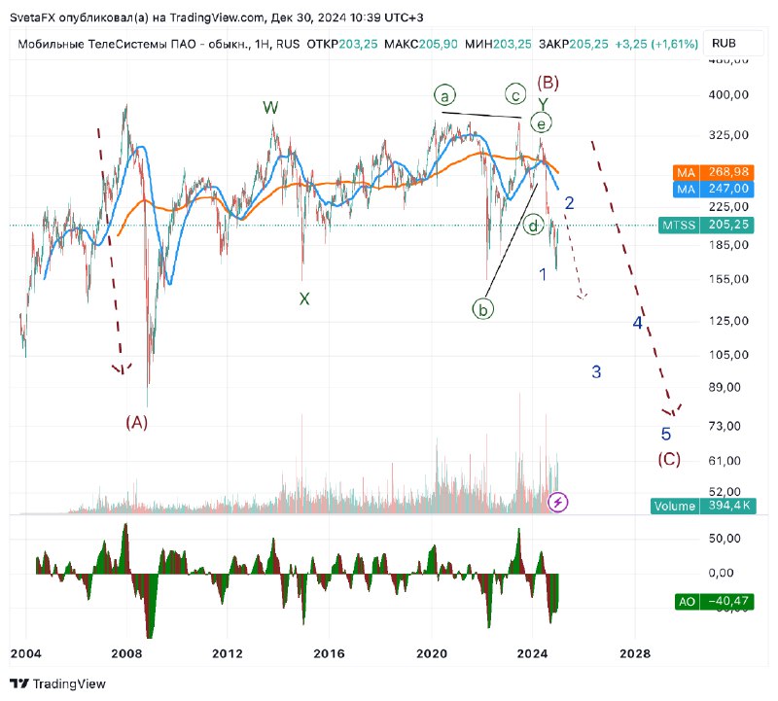Click the 50,00 AO scale label
778x701 pixels.
click(x=725, y=539)
